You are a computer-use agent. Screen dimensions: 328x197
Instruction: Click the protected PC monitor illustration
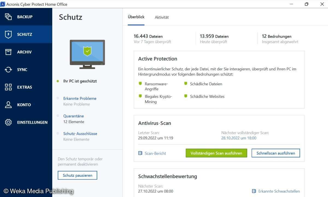pos(87,54)
